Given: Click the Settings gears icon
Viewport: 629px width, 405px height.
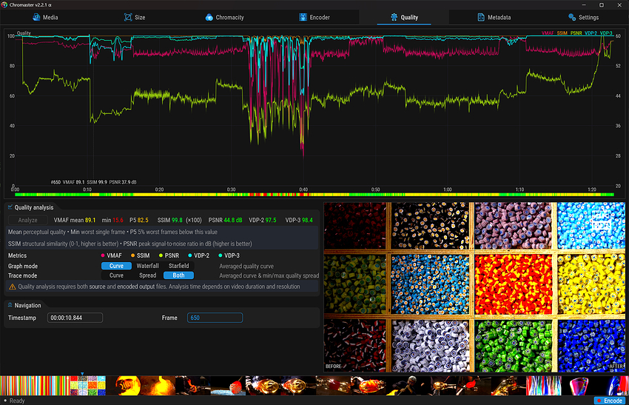Looking at the screenshot, I should pos(572,17).
